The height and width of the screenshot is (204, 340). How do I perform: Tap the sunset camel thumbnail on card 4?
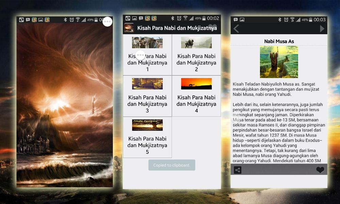point(197,84)
